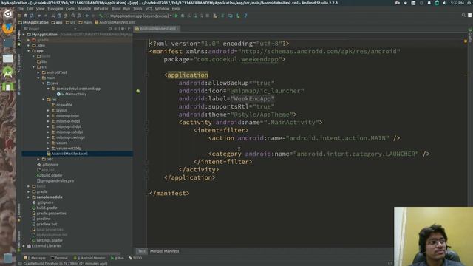Open the File menu
The width and height of the screenshot is (473, 266).
[21, 9]
